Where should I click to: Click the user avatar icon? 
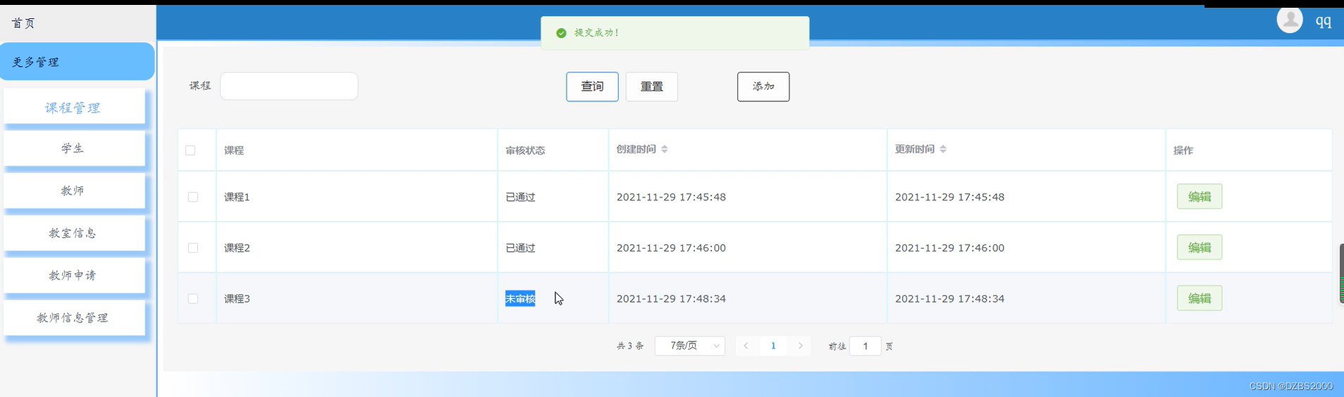point(1290,20)
